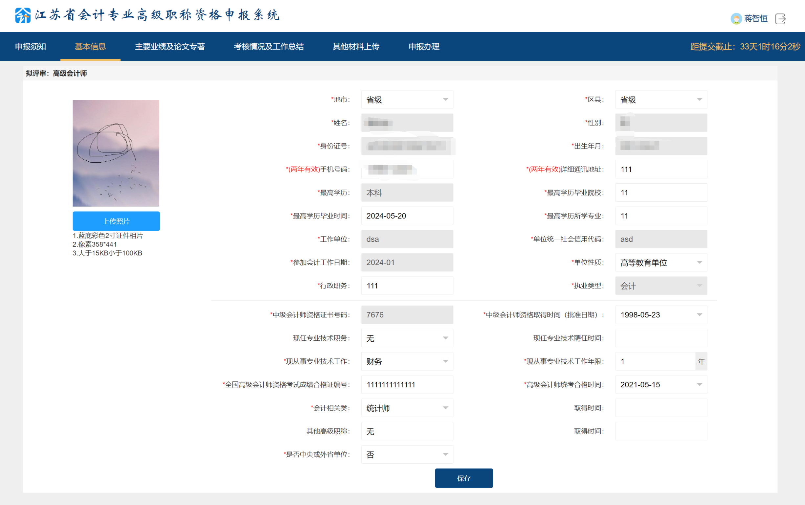Open the 是否中央或外省单位 dropdown
The width and height of the screenshot is (805, 505).
[x=407, y=454]
